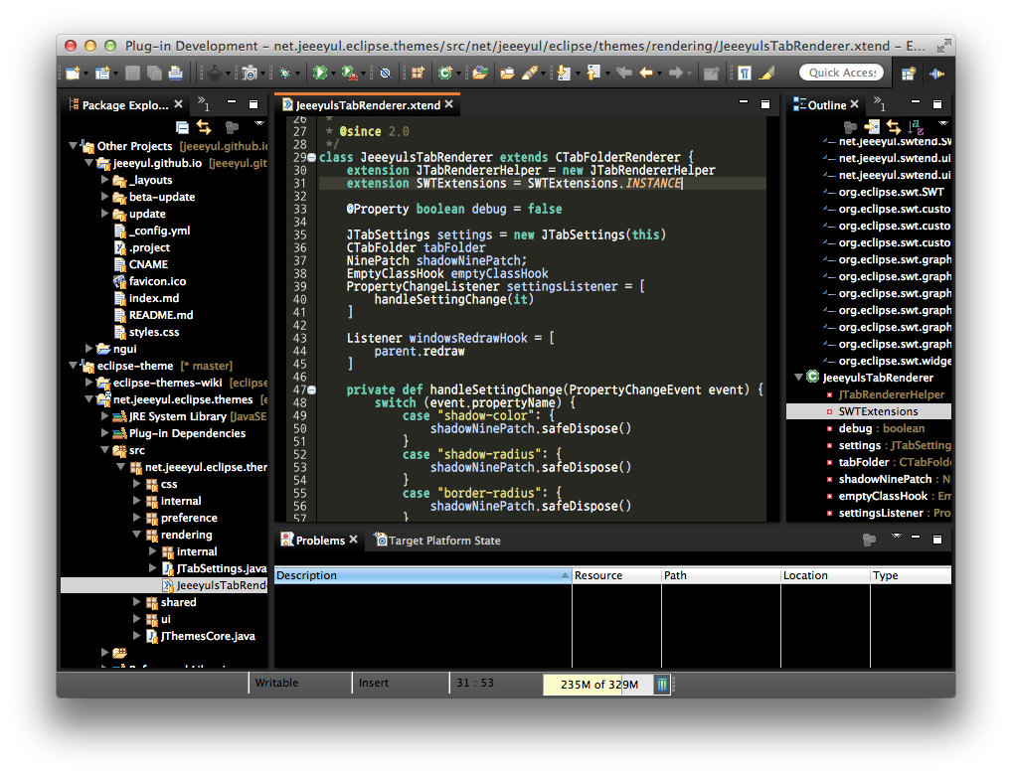The height and width of the screenshot is (776, 1012).
Task: Click the Debug bug icon in toolbar
Action: point(284,73)
